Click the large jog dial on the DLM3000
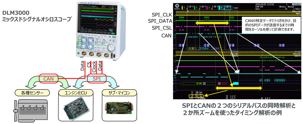 (x=112, y=47)
